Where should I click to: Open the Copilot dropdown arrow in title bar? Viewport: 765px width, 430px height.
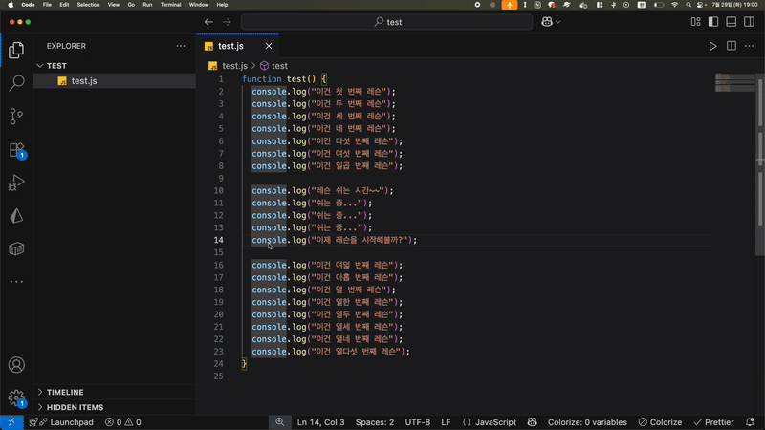tap(558, 22)
